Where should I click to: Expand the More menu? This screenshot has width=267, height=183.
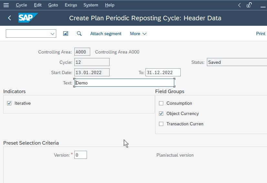coord(138,34)
